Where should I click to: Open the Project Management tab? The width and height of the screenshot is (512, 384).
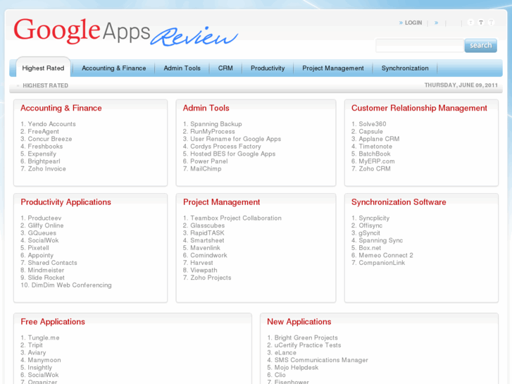click(x=332, y=68)
